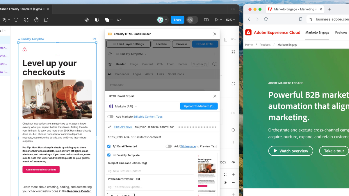Click the Marketo REST URL field
Screen dimensions: 349x196
(x=162, y=137)
